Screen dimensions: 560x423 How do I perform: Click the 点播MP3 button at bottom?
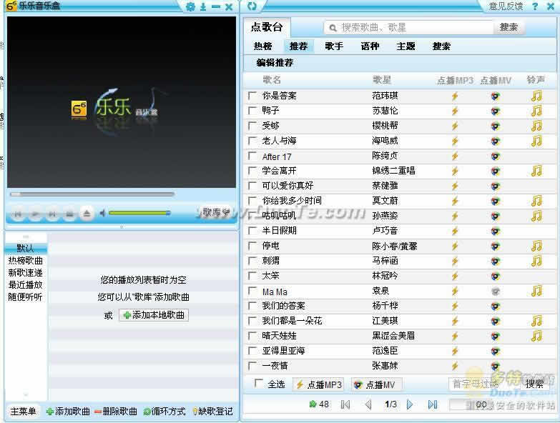(319, 385)
